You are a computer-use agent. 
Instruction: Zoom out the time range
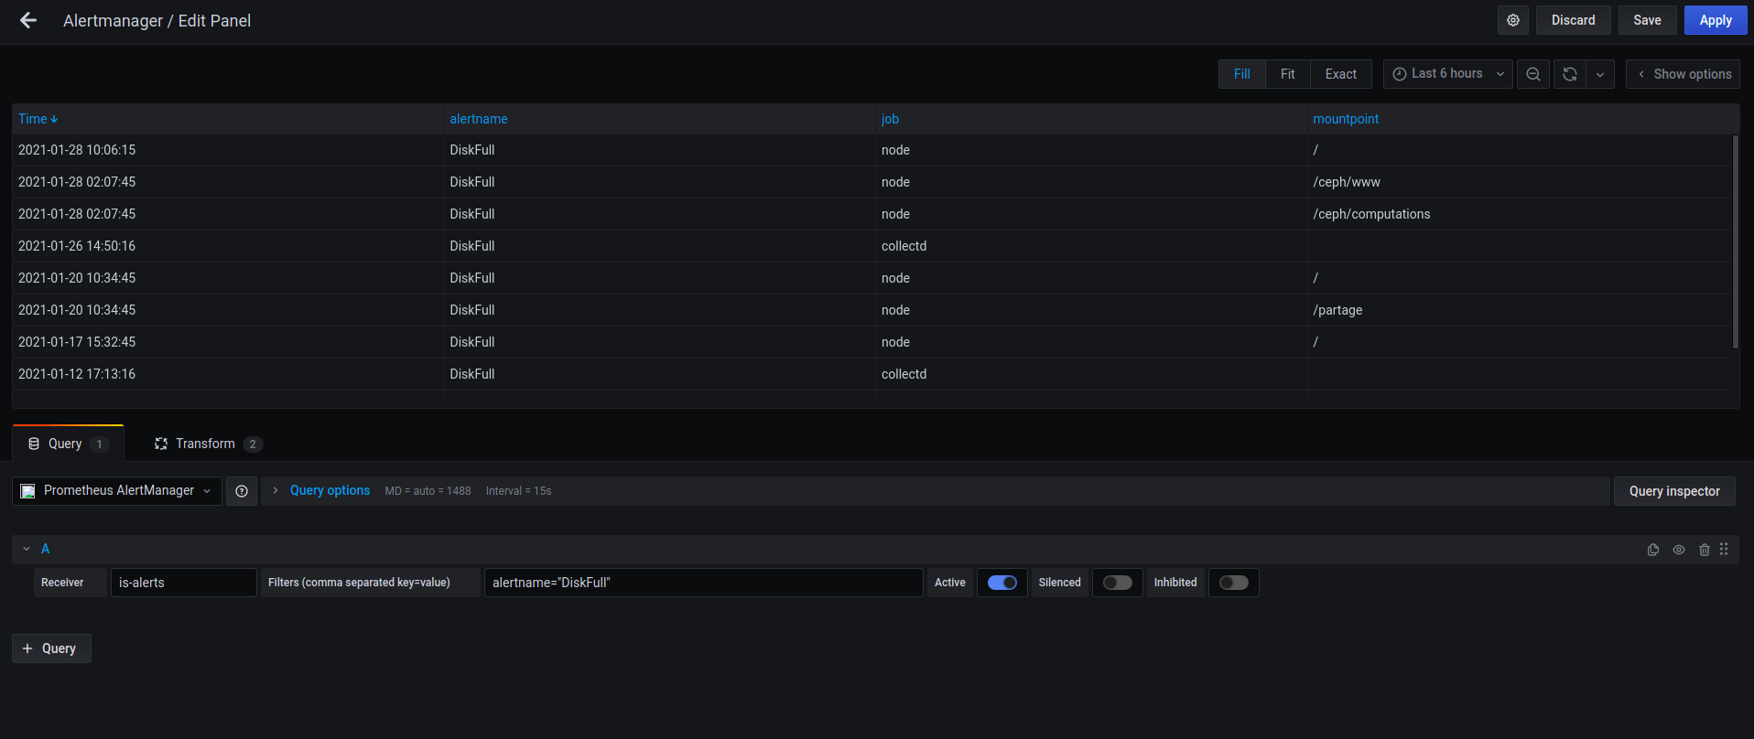[x=1533, y=74]
